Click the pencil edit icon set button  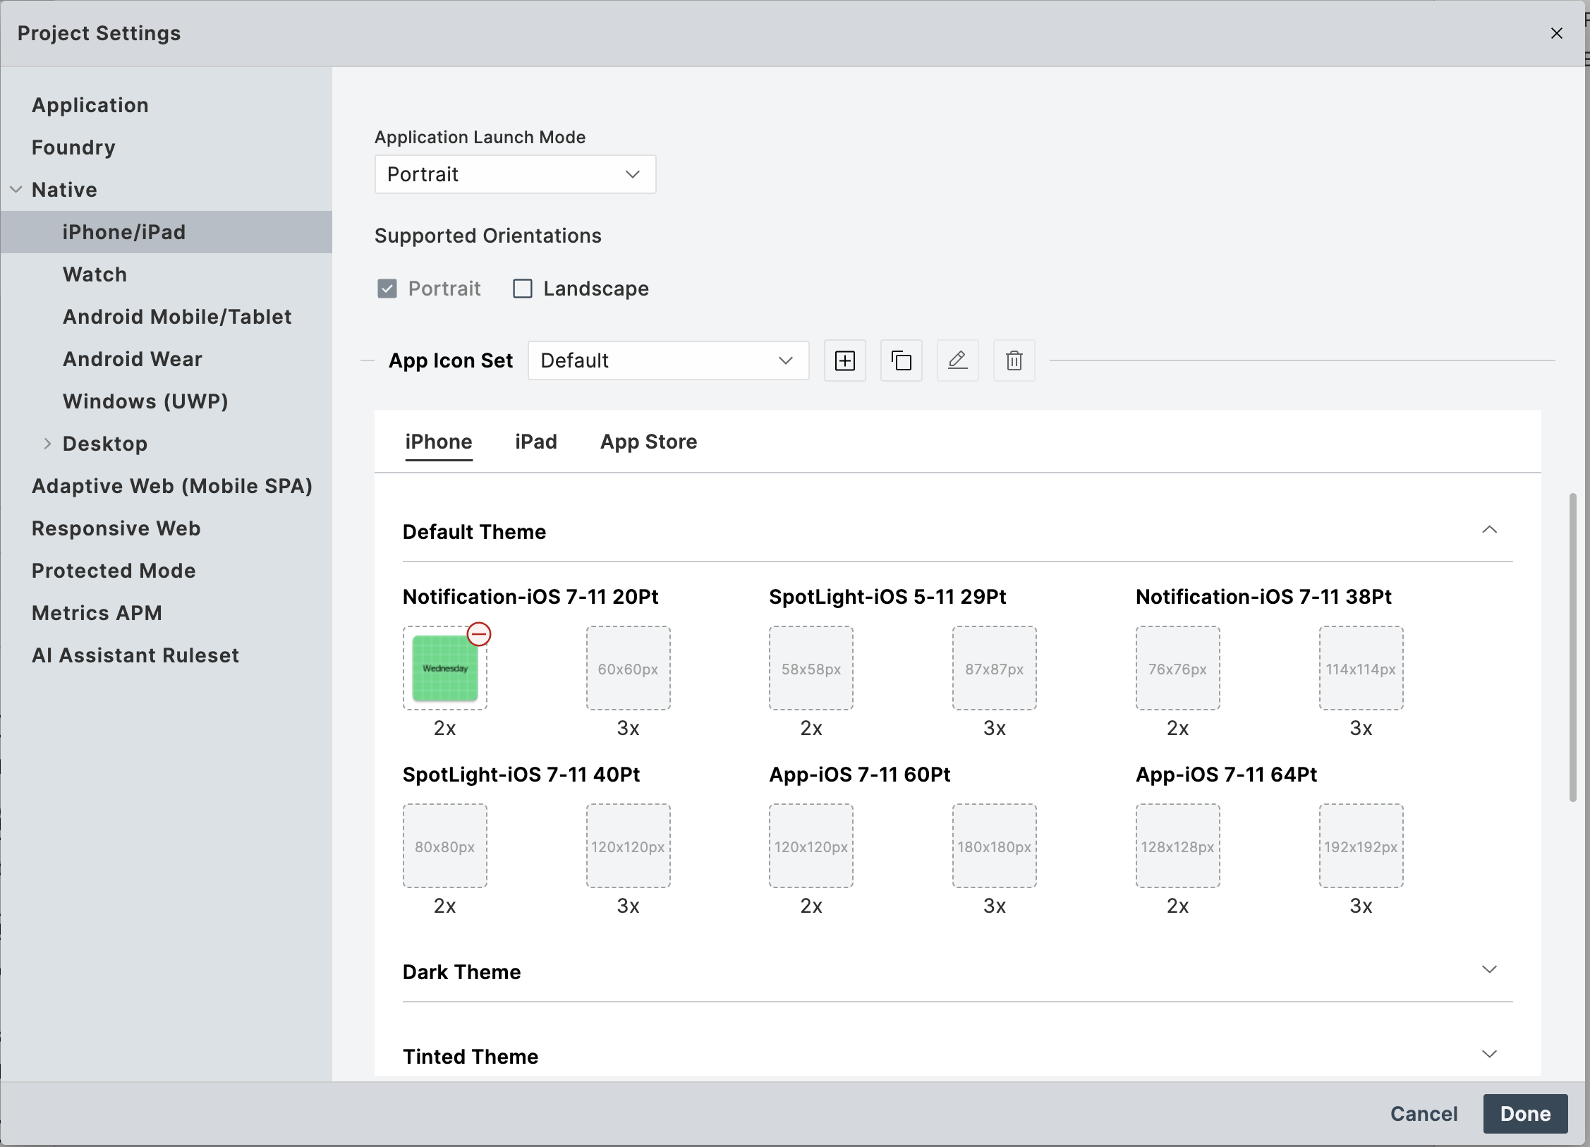(957, 360)
